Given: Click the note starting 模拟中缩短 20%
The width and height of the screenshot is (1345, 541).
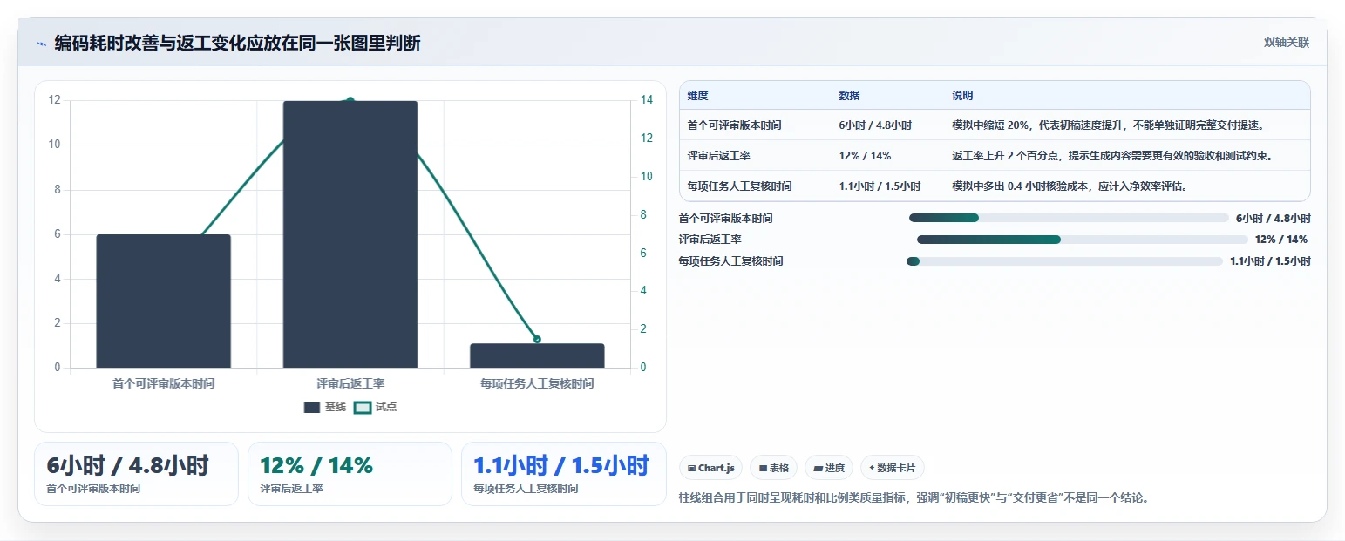Looking at the screenshot, I should (x=1108, y=125).
